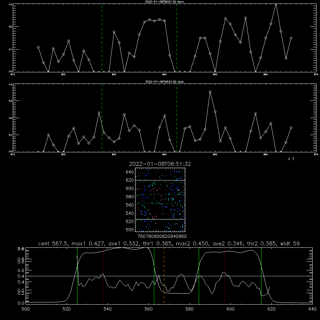Click red dotted line near 597 in bottom plot
This screenshot has height=320, width=320.
pyautogui.click(x=225, y=276)
